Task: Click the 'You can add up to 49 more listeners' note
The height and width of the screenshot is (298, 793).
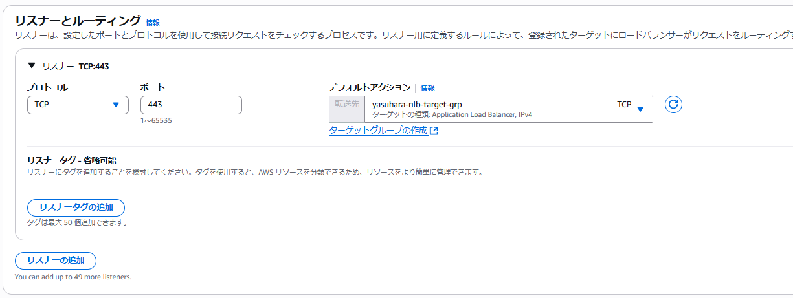Action: 73,277
